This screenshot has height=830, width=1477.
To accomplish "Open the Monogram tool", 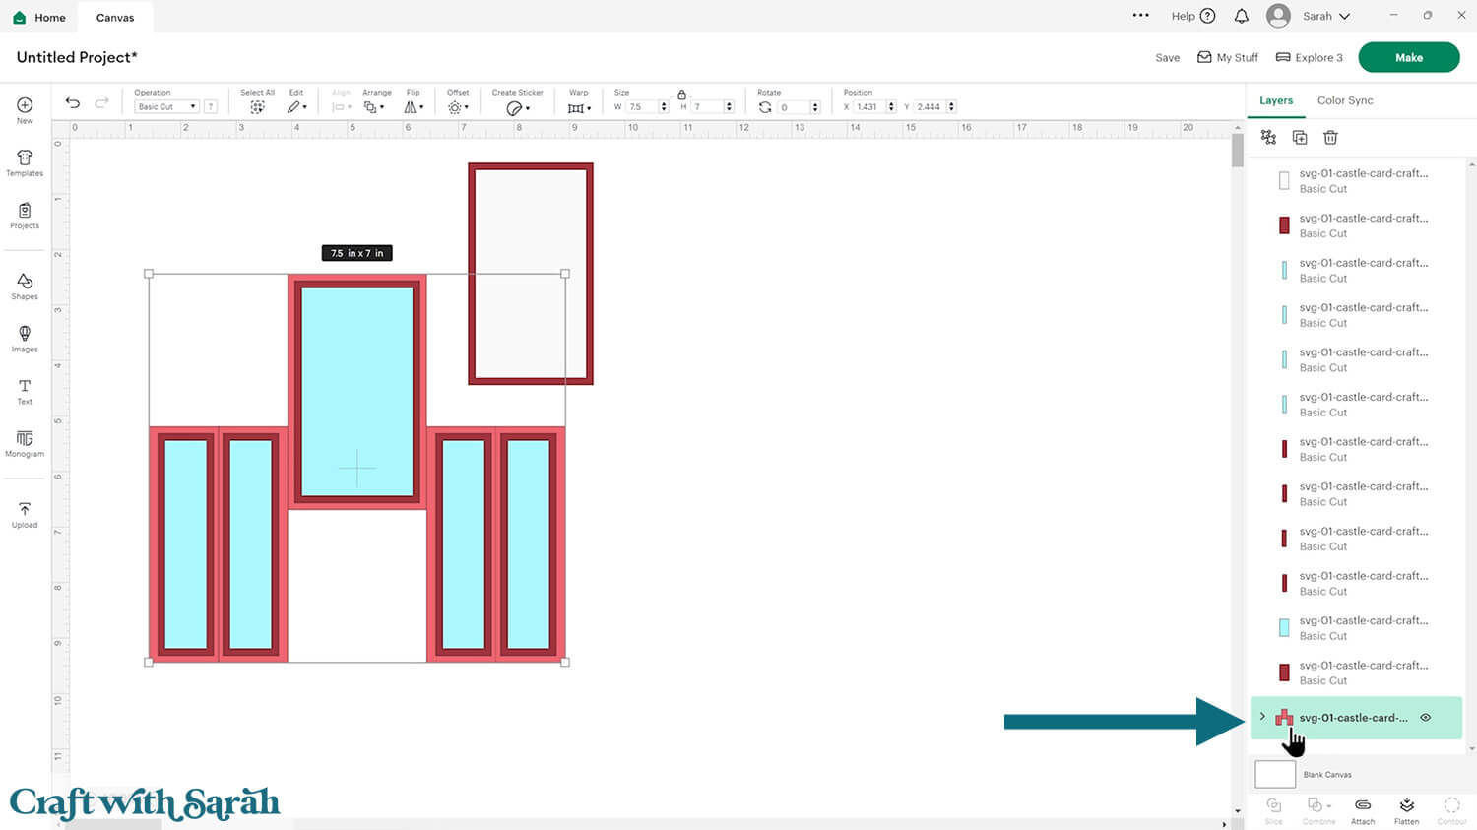I will click(x=25, y=443).
